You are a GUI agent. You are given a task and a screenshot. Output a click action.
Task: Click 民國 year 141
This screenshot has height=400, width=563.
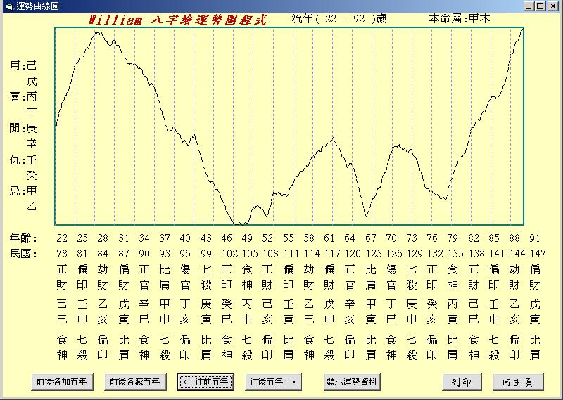497,254
